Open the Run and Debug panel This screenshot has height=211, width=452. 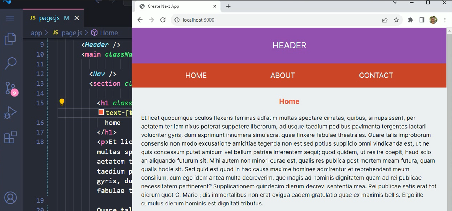pyautogui.click(x=10, y=112)
